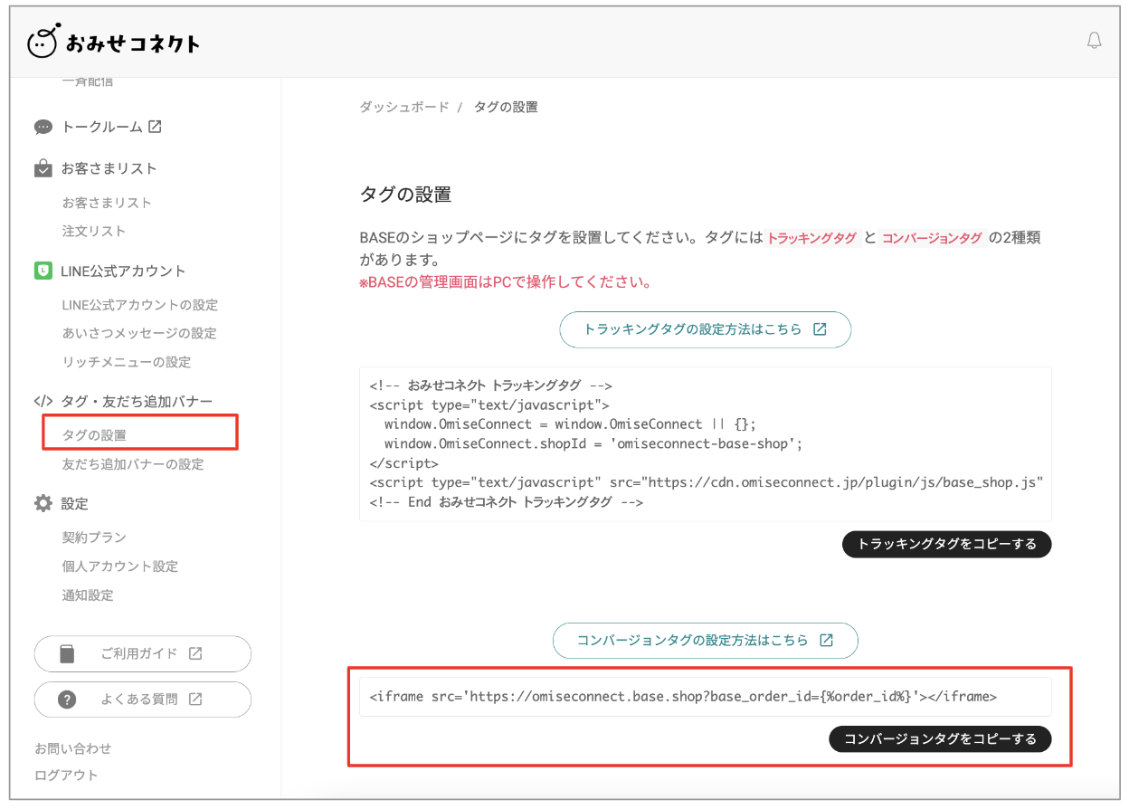Click the book icon in ご利用ガイド
Viewport: 1129px width, 809px height.
(x=67, y=653)
